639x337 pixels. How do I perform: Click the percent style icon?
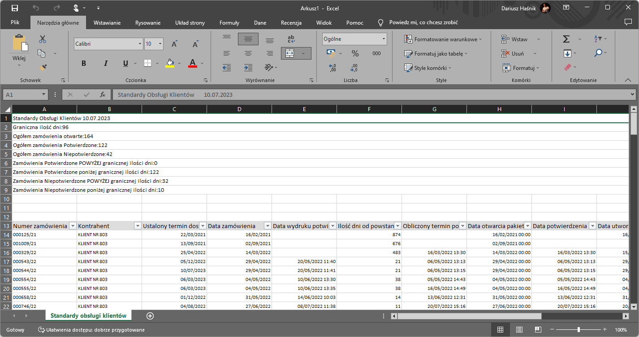[355, 54]
